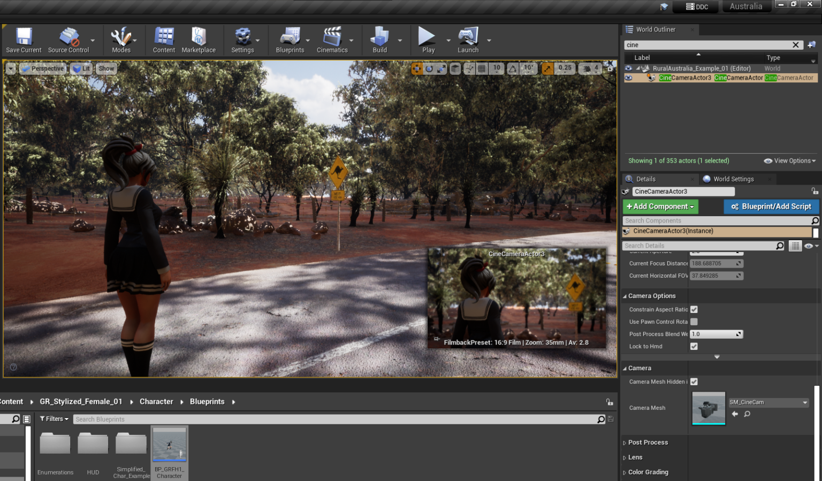Open the Add Component dropdown
Screen dimensions: 822x481
660,207
